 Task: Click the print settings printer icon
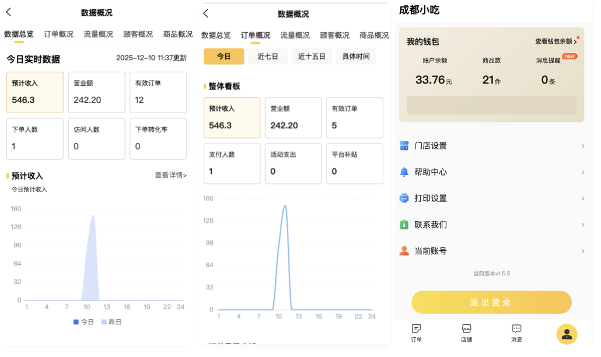[404, 198]
